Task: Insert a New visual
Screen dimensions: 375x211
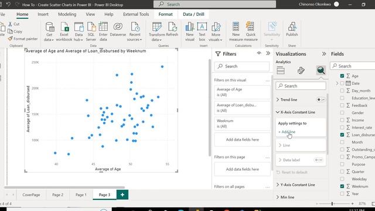Action: pos(190,32)
